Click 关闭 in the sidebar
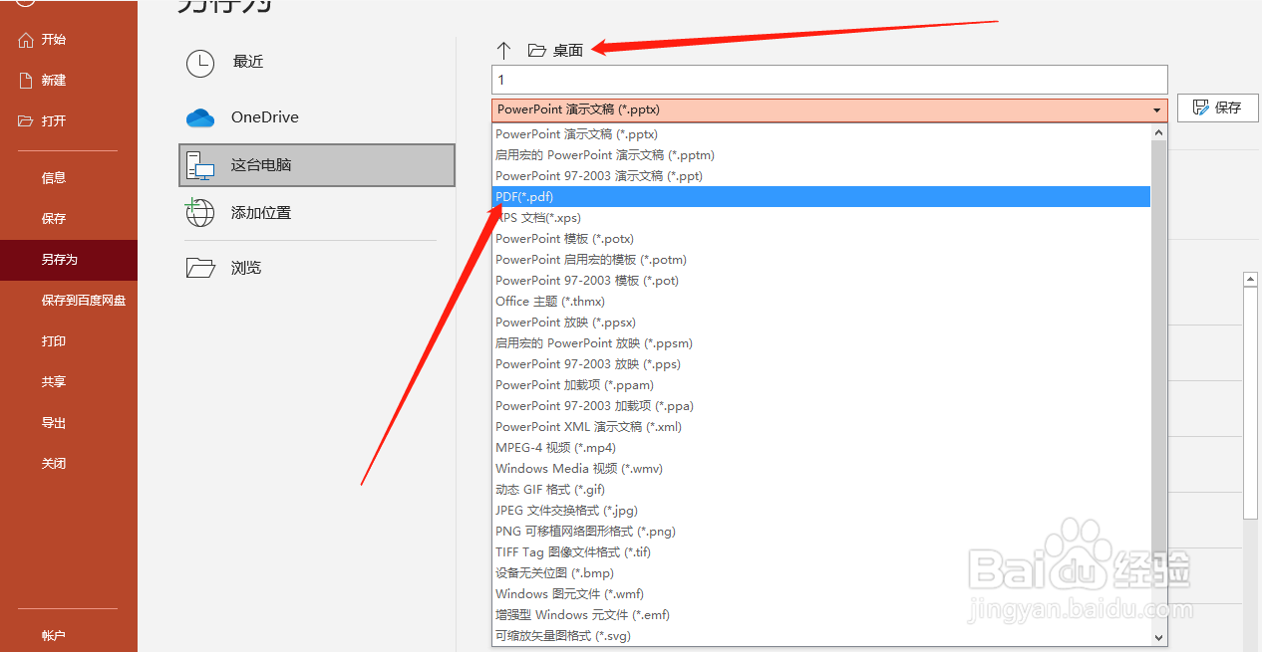Viewport: 1262px width, 652px height. (x=54, y=464)
